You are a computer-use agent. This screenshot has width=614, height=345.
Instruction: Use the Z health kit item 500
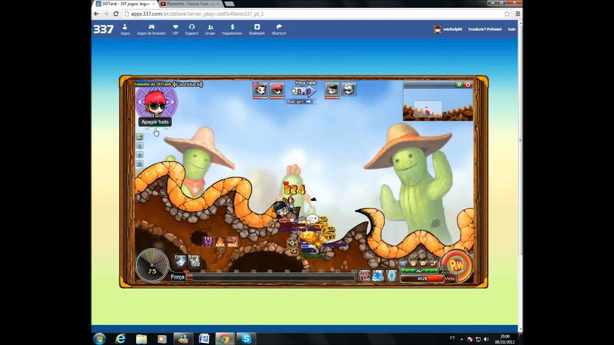[x=365, y=276]
